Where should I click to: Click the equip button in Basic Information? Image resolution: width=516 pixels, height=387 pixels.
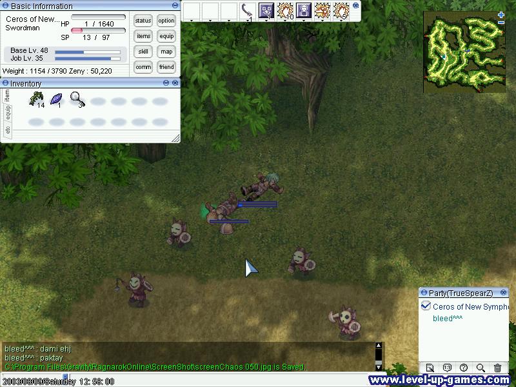click(x=166, y=36)
